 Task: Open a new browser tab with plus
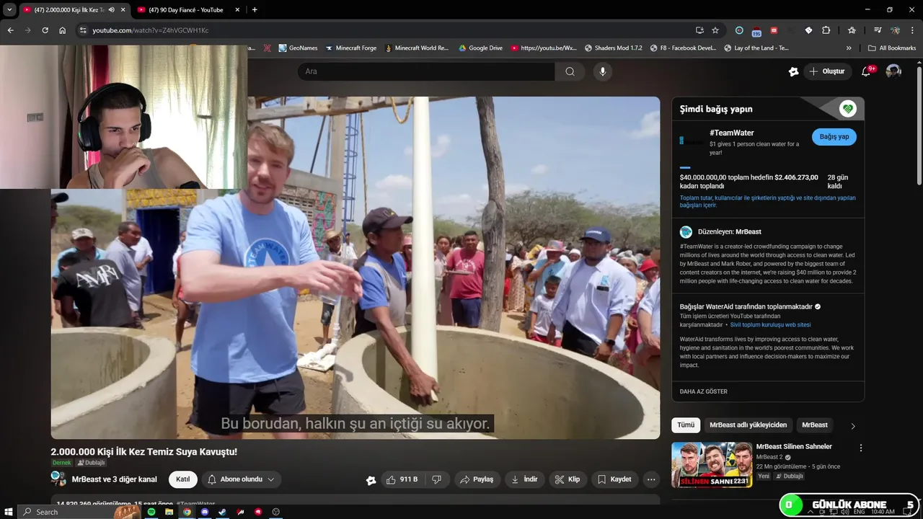point(255,9)
